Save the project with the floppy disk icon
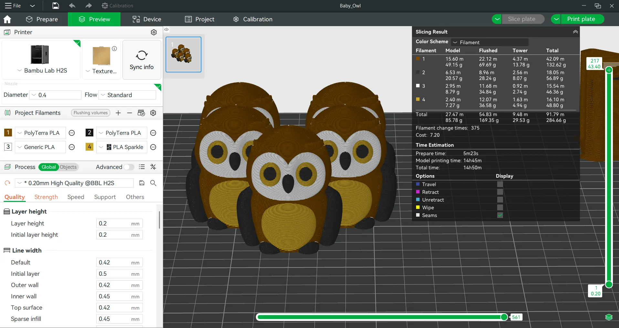The height and width of the screenshot is (328, 619). pyautogui.click(x=56, y=5)
